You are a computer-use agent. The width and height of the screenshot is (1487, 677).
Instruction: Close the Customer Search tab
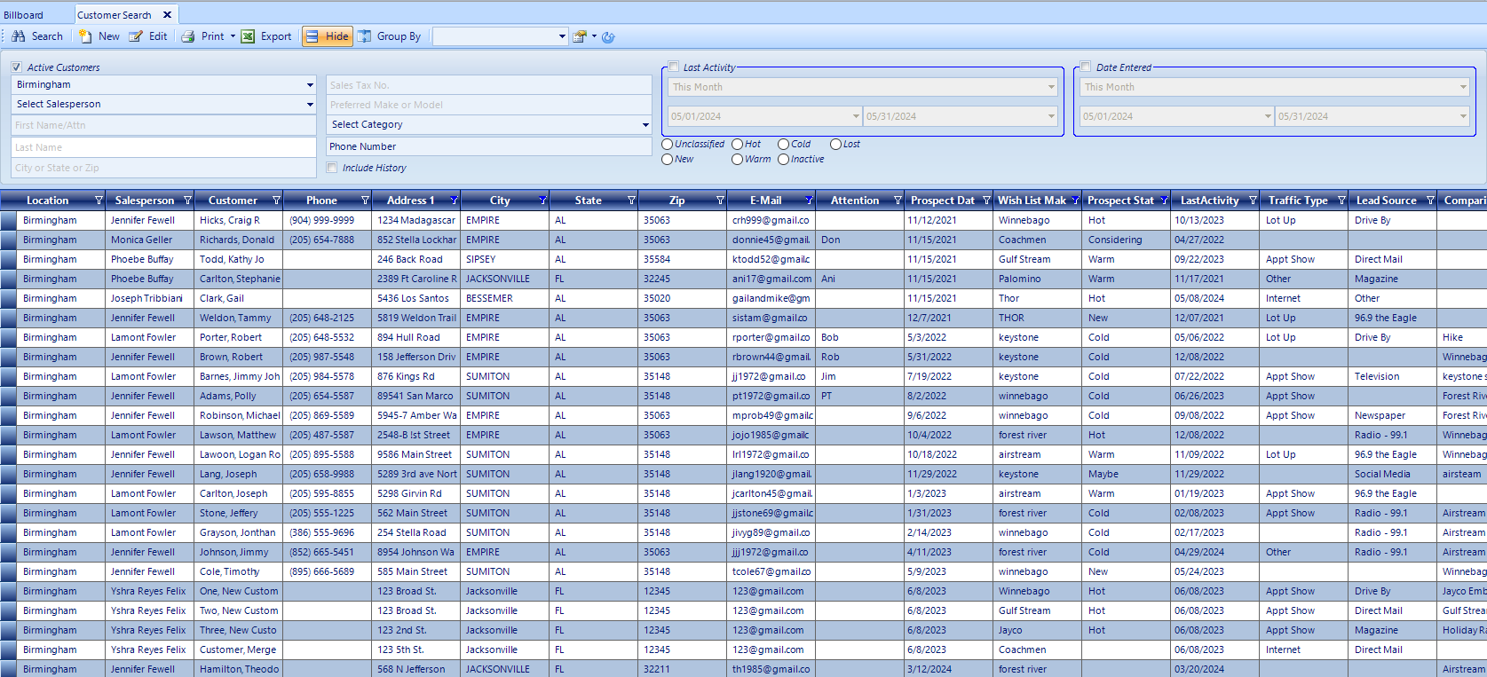167,15
